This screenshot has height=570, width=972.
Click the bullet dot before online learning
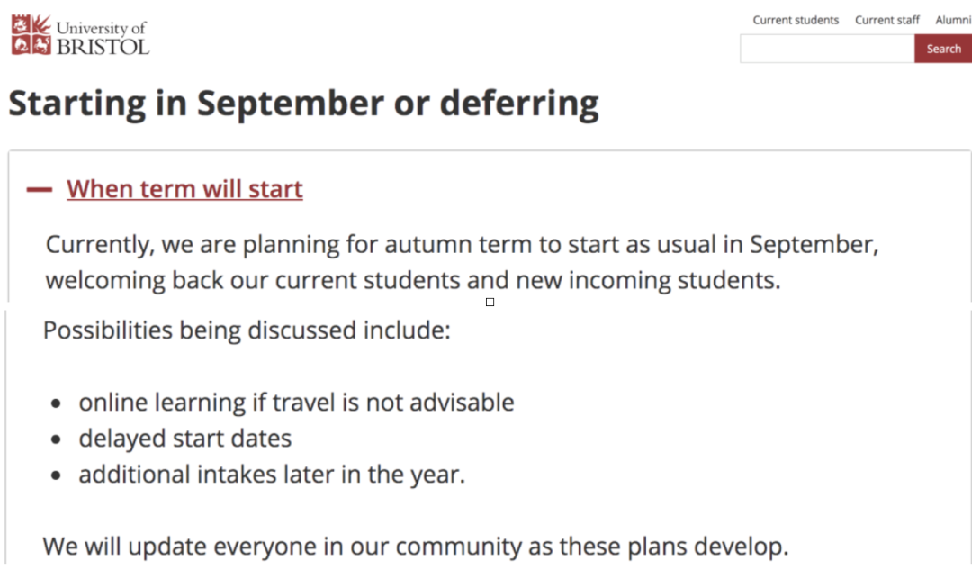pyautogui.click(x=57, y=404)
